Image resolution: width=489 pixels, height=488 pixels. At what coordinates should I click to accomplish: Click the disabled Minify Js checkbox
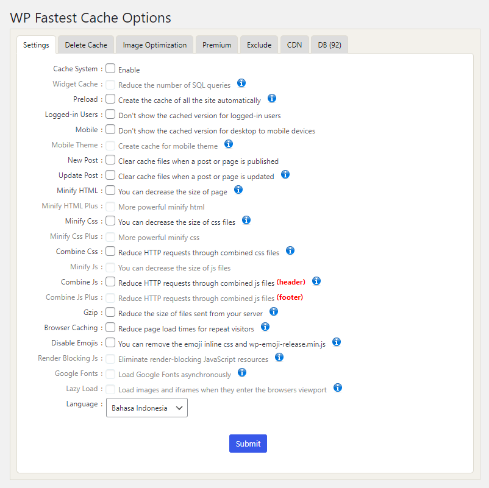click(110, 267)
